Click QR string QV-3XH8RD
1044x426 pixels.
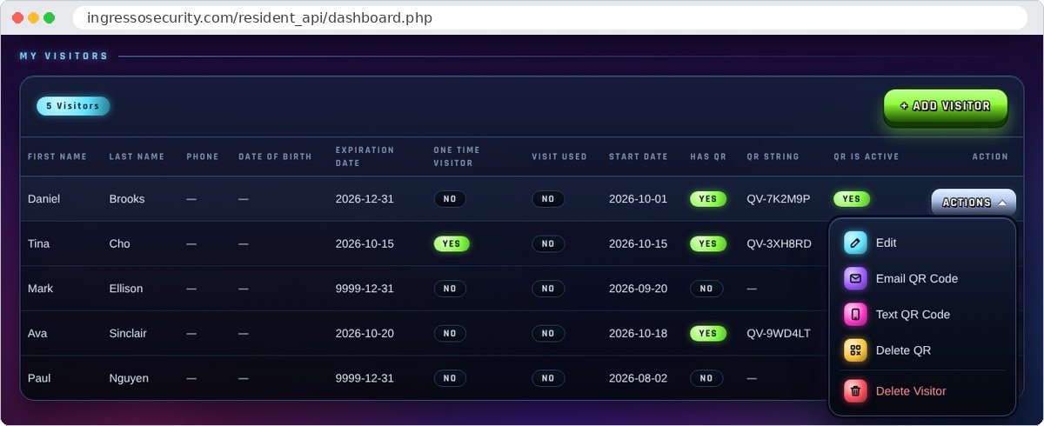click(x=780, y=243)
